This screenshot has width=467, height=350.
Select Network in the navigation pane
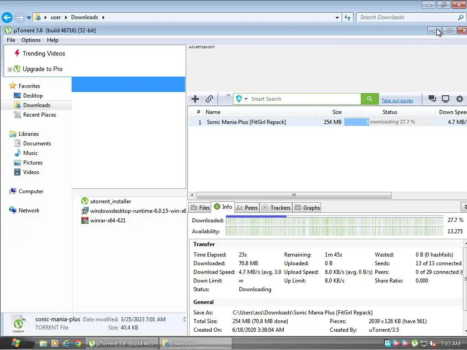(x=29, y=211)
